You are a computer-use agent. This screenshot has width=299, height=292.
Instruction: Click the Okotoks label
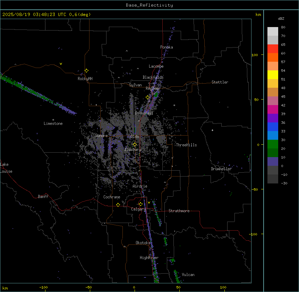143,243
